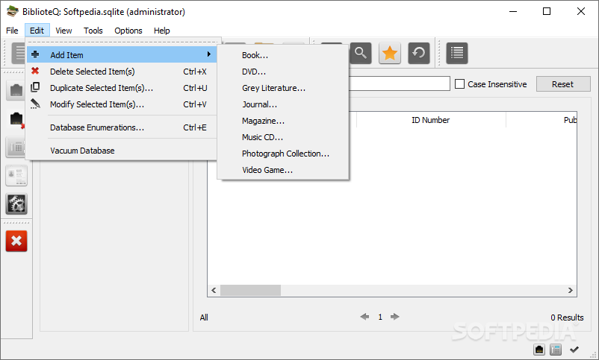Click the telephone icon in the status bar
Screen dimensions: 599x360
click(x=556, y=350)
